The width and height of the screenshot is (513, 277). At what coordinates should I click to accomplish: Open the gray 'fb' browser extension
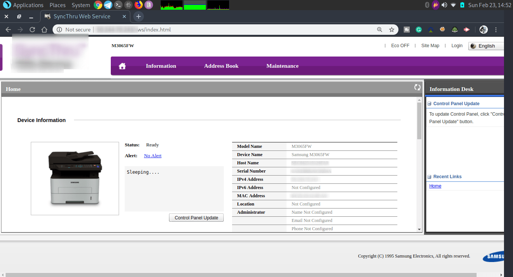pyautogui.click(x=407, y=30)
